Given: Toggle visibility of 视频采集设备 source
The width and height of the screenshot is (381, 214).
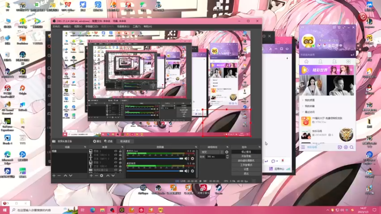Looking at the screenshot, I should coord(116,170).
